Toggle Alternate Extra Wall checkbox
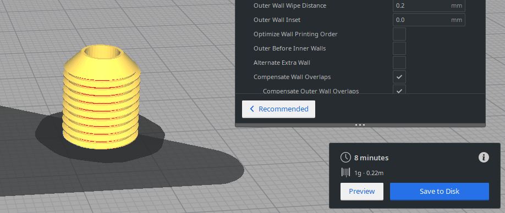Screen dimensions: 505x213 click(399, 63)
